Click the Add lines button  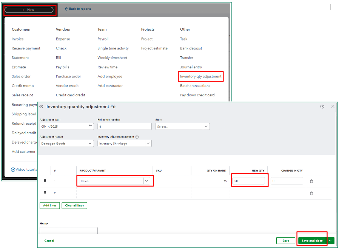[x=50, y=206]
